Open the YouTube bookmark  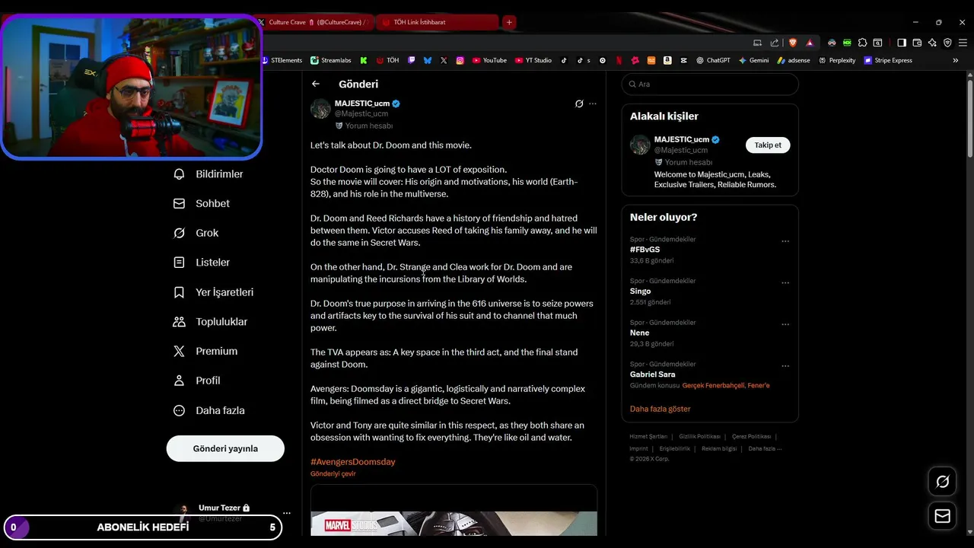(489, 60)
